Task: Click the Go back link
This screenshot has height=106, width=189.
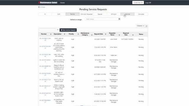Action: (x=42, y=7)
